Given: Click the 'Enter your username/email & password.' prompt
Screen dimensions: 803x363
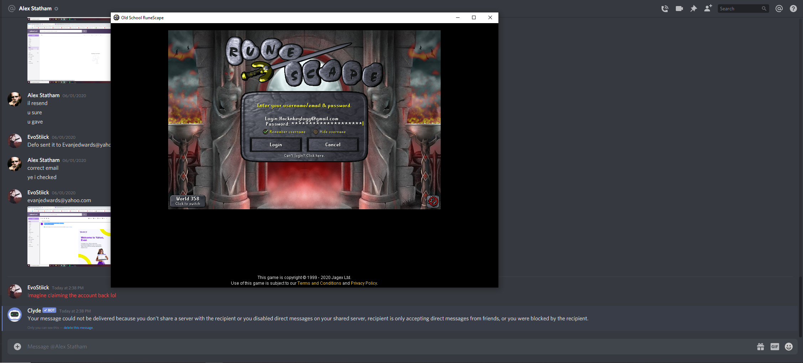Looking at the screenshot, I should pyautogui.click(x=304, y=105).
